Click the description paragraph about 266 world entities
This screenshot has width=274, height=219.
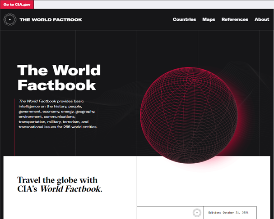tap(58, 114)
